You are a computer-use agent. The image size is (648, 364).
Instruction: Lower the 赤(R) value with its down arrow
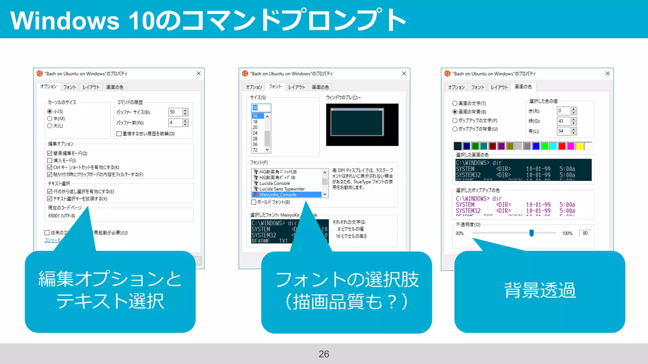pos(574,113)
